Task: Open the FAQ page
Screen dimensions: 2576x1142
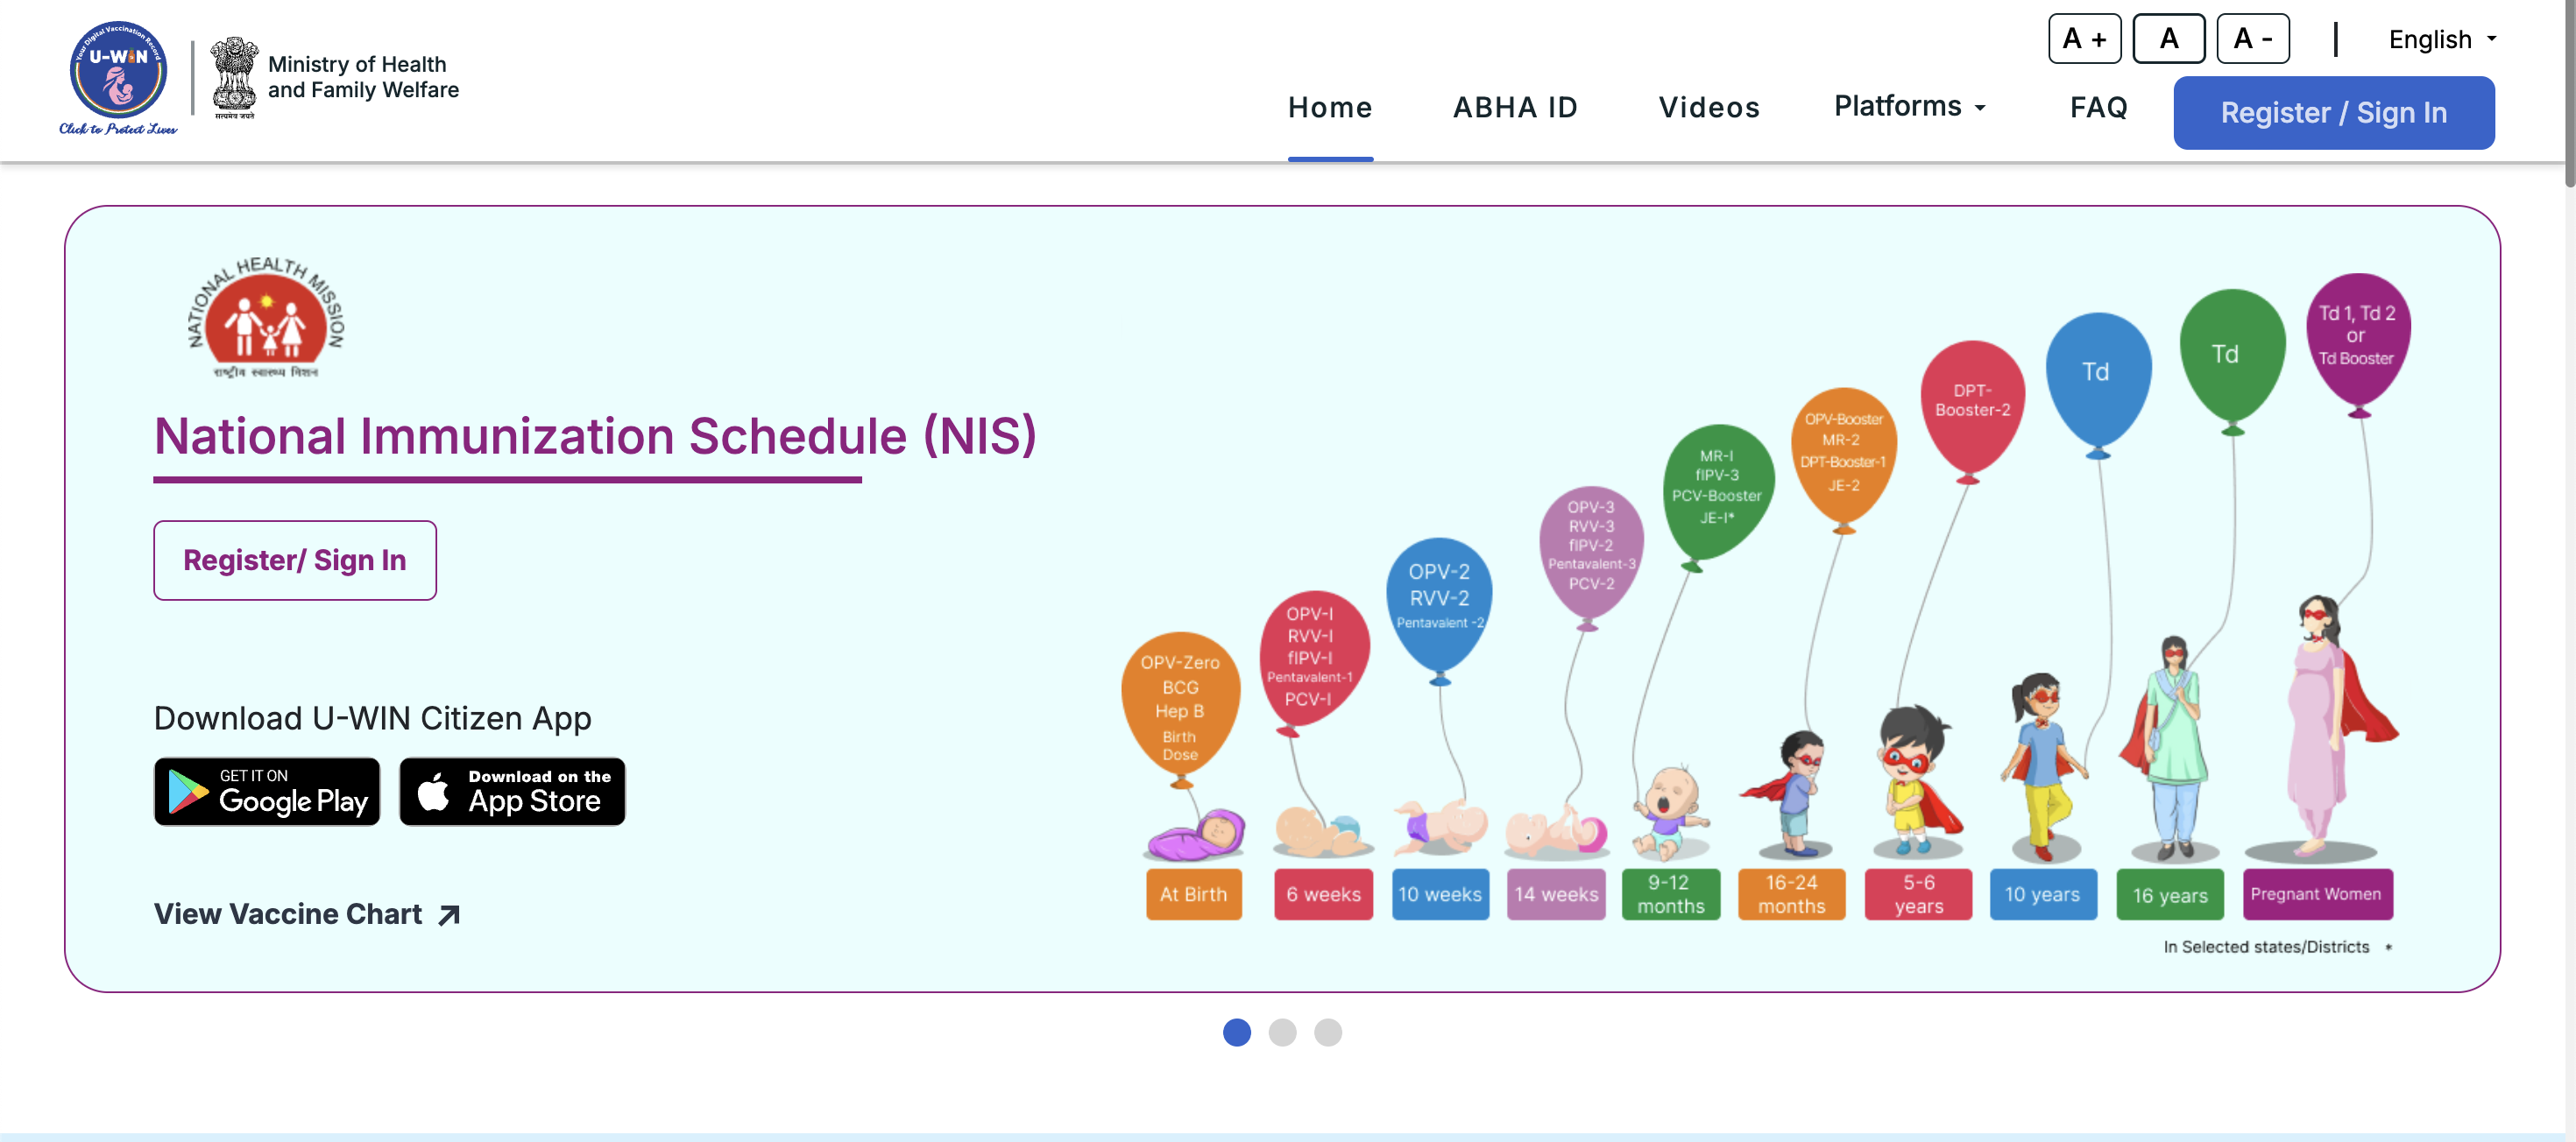Action: (2098, 107)
